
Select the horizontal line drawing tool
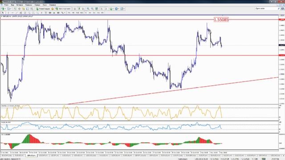coord(12,13)
